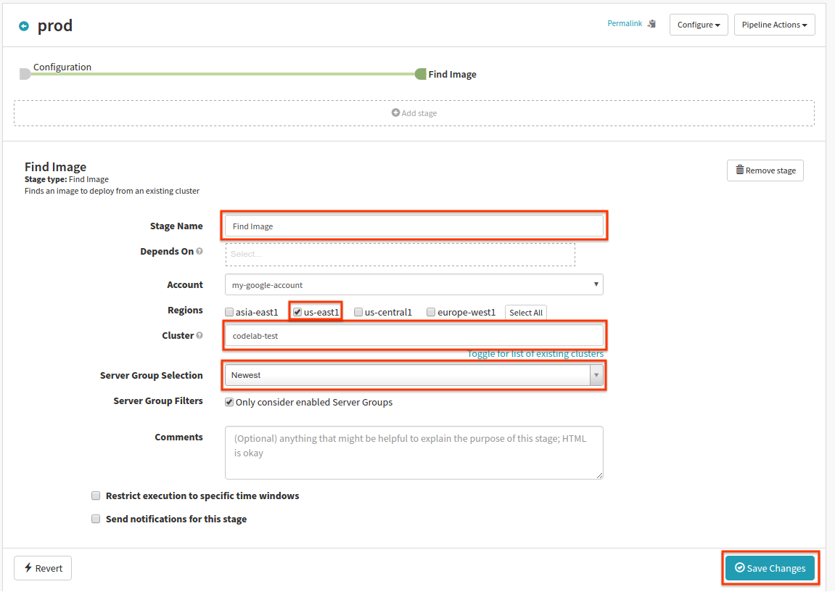Click the Depends On help icon
This screenshot has width=835, height=592.
click(200, 251)
